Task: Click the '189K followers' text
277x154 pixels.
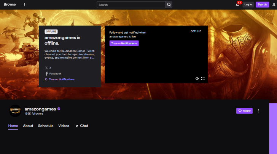Action: pos(34,114)
